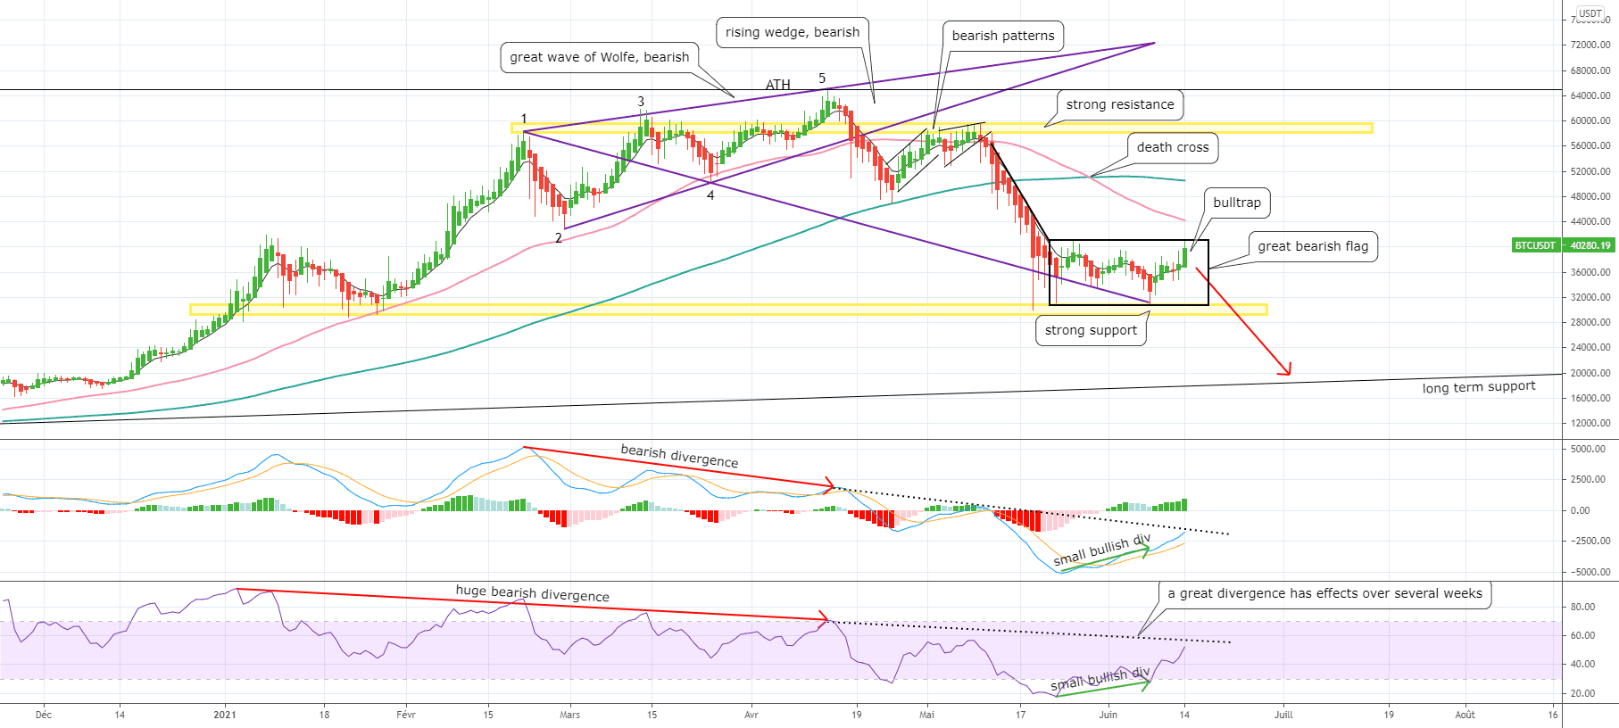Click the 60000.00 price axis value
This screenshot has width=1619, height=728.
[1590, 120]
